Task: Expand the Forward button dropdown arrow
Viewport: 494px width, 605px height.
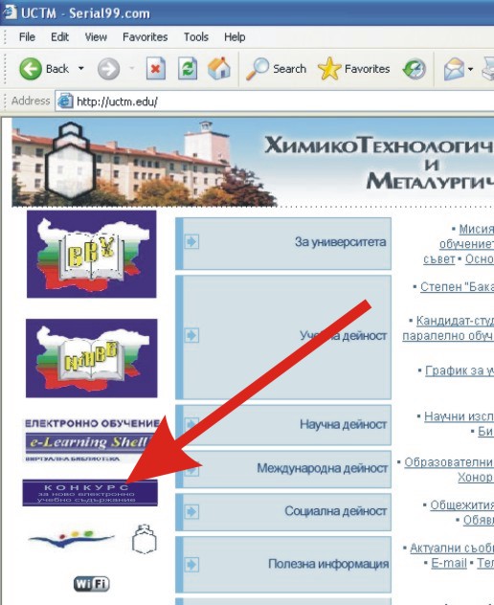Action: tap(131, 69)
